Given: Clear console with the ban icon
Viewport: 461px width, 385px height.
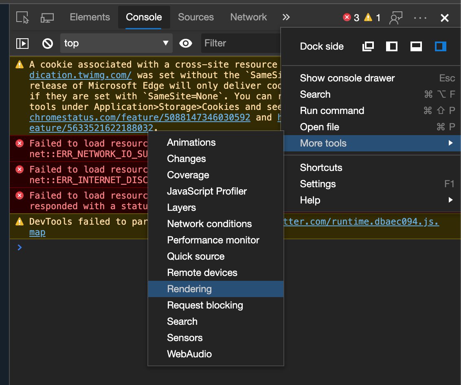Looking at the screenshot, I should 48,44.
